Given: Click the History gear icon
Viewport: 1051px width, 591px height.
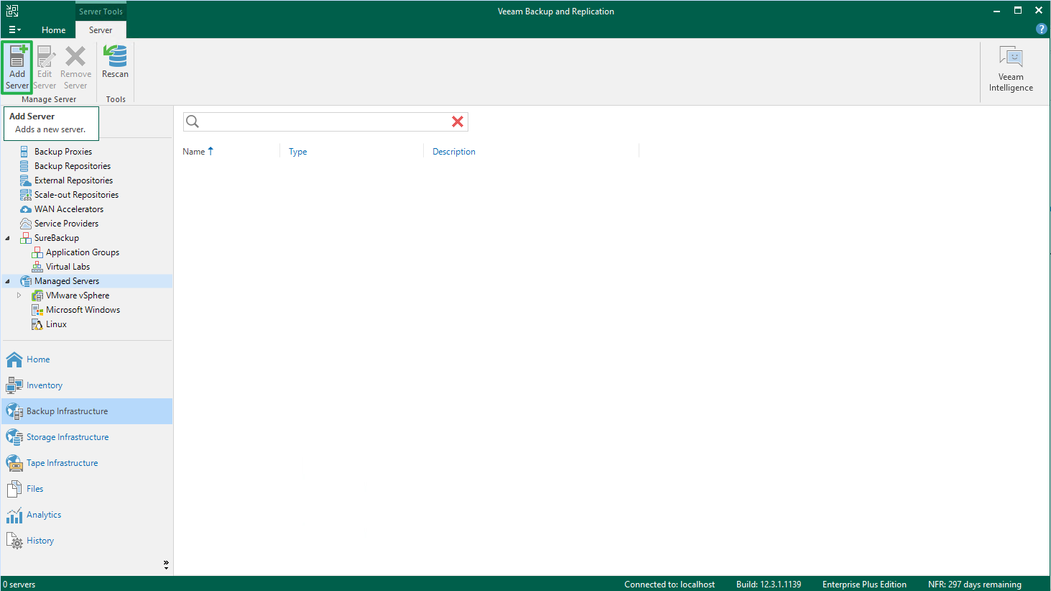Looking at the screenshot, I should tap(14, 541).
